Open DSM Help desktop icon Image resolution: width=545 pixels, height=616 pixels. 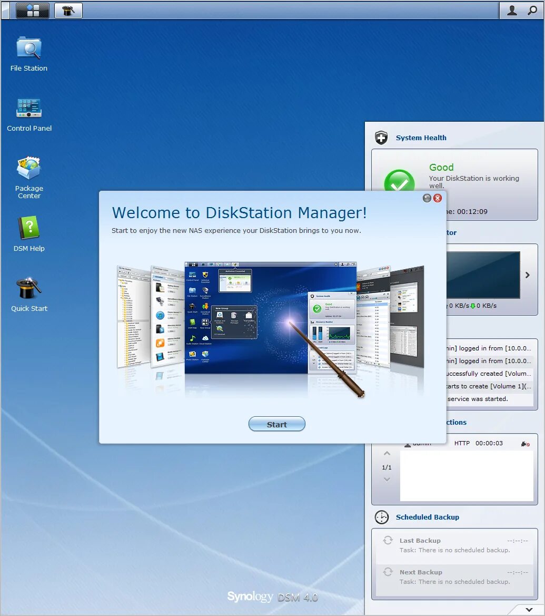pos(29,234)
